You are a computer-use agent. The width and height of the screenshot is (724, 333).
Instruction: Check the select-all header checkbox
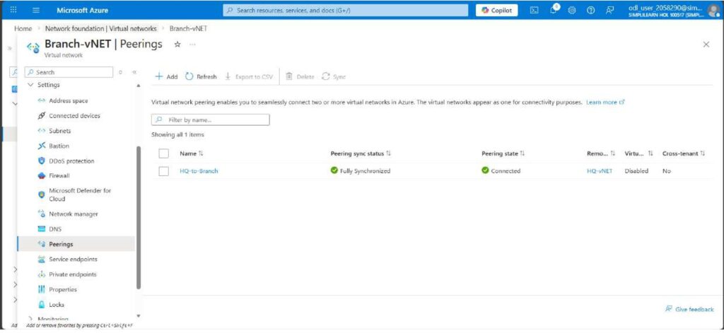164,153
